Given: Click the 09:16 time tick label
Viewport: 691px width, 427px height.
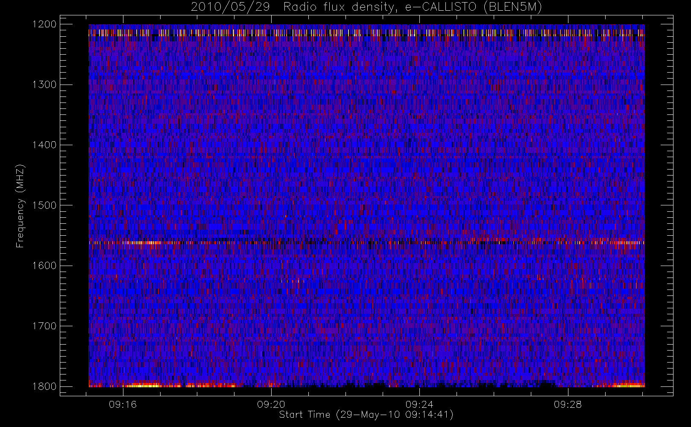Looking at the screenshot, I should [123, 404].
